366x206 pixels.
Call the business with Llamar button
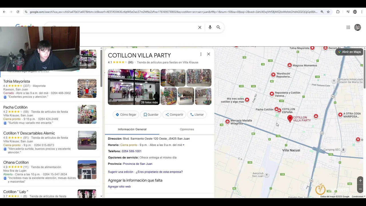(197, 114)
